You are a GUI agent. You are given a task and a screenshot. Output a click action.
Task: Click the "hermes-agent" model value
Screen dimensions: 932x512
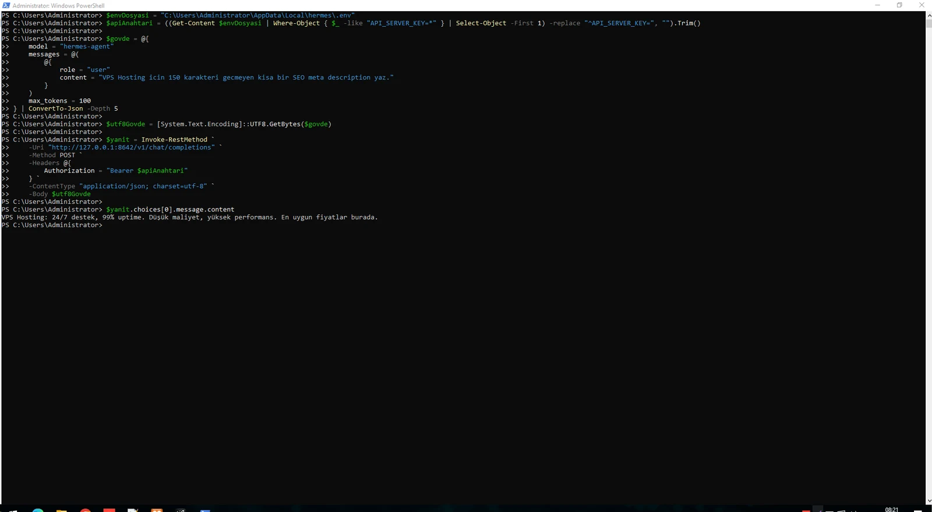pos(87,47)
